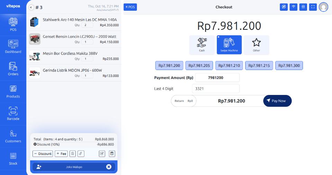Open the Dashboard section

[13, 47]
